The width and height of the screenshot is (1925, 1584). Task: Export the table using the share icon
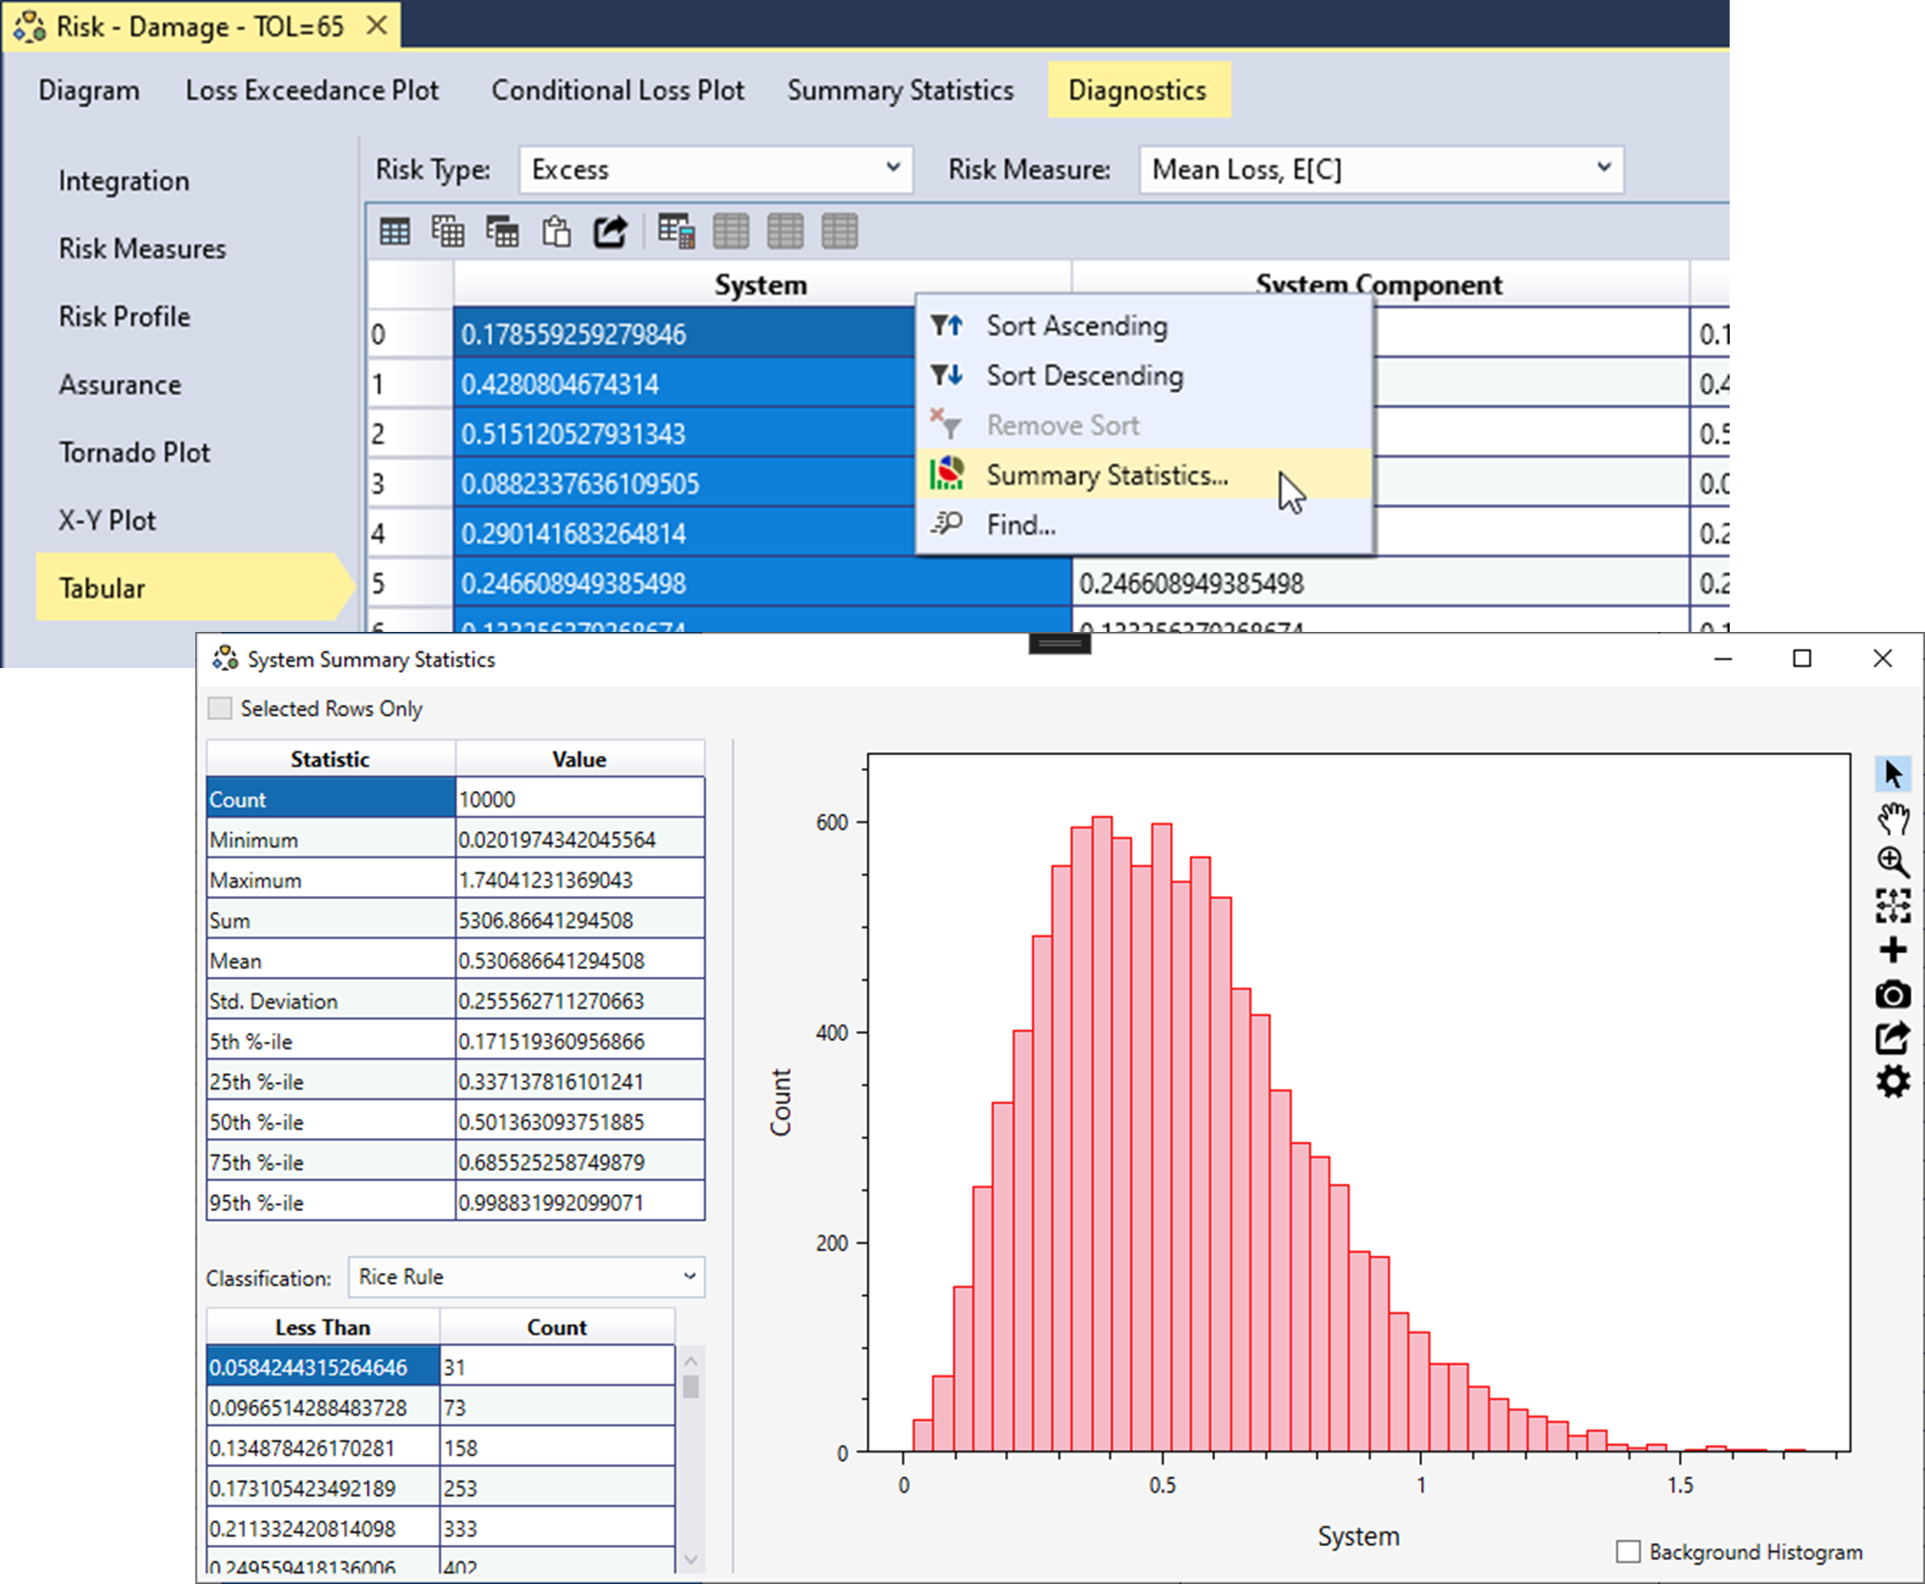pos(610,231)
